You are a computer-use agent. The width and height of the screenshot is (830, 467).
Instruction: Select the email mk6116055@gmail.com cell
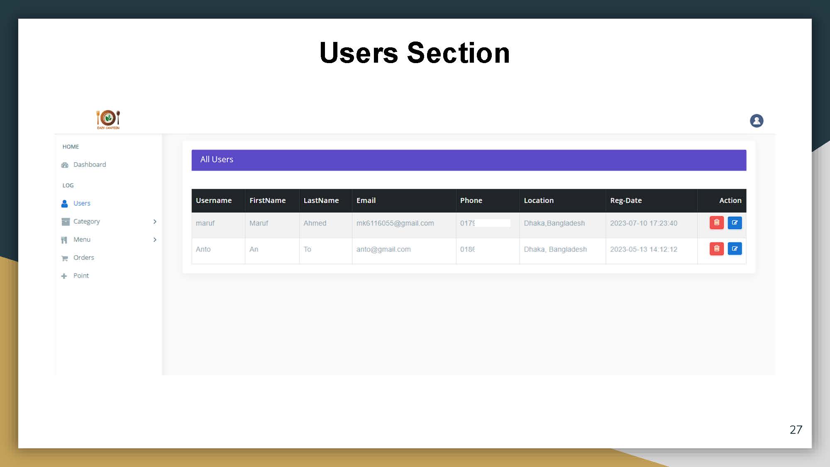[x=395, y=223]
